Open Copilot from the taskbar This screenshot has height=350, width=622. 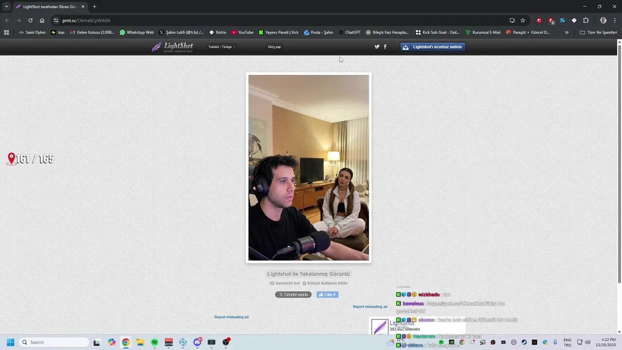112,342
